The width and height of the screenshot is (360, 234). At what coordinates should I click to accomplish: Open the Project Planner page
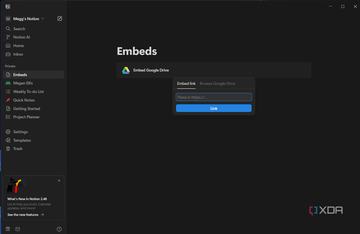pyautogui.click(x=34, y=117)
